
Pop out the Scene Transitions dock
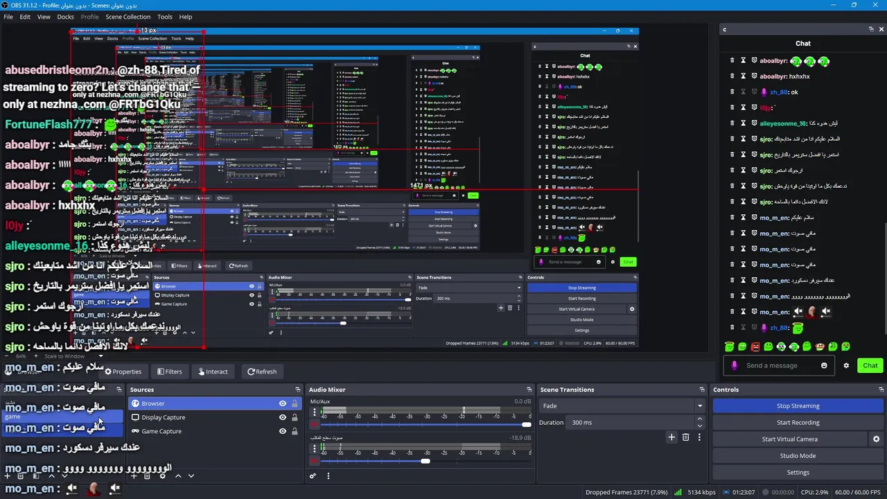click(702, 389)
